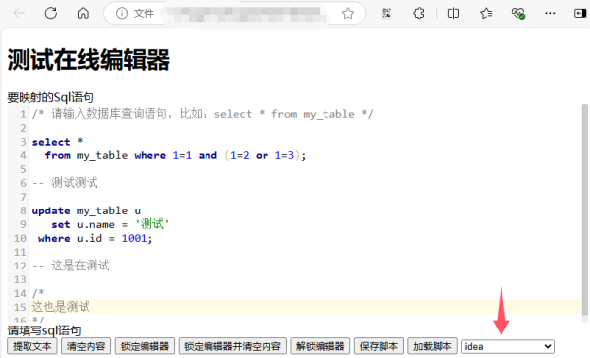Open the idea theme dropdown
This screenshot has width=590, height=358.
tap(508, 346)
